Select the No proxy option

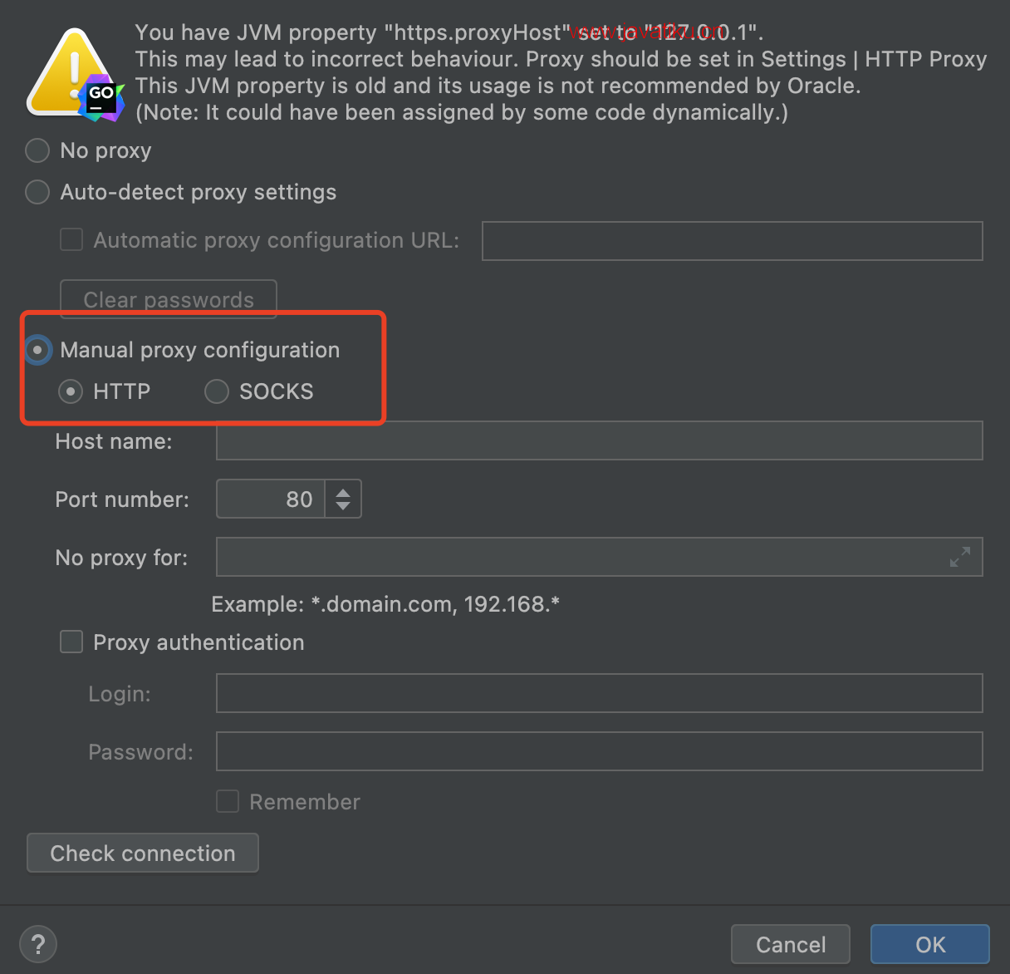[37, 150]
